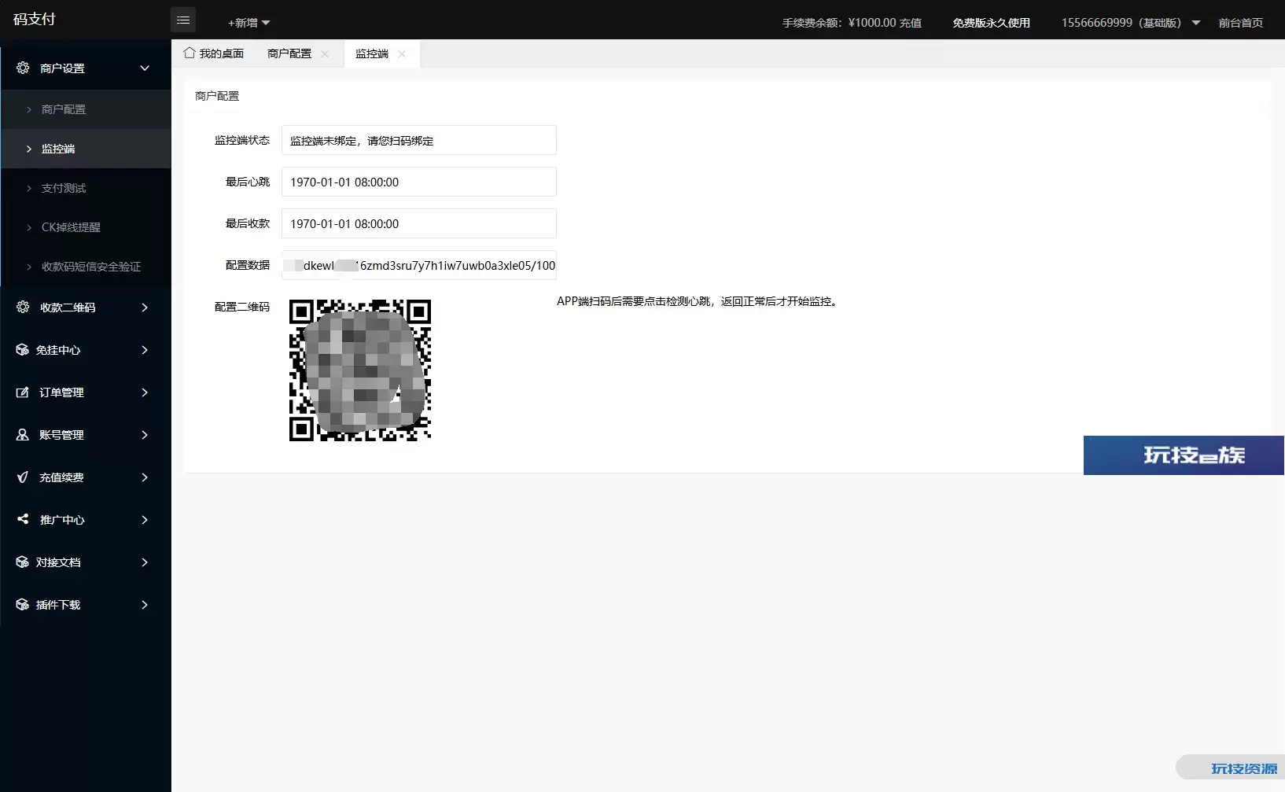
Task: Click the checkmark icon beside 充值续费
Action: 23,477
